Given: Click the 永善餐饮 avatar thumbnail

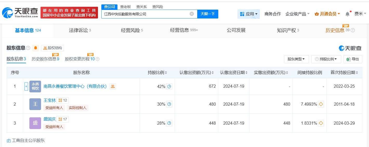Looking at the screenshot, I should click(x=35, y=86).
